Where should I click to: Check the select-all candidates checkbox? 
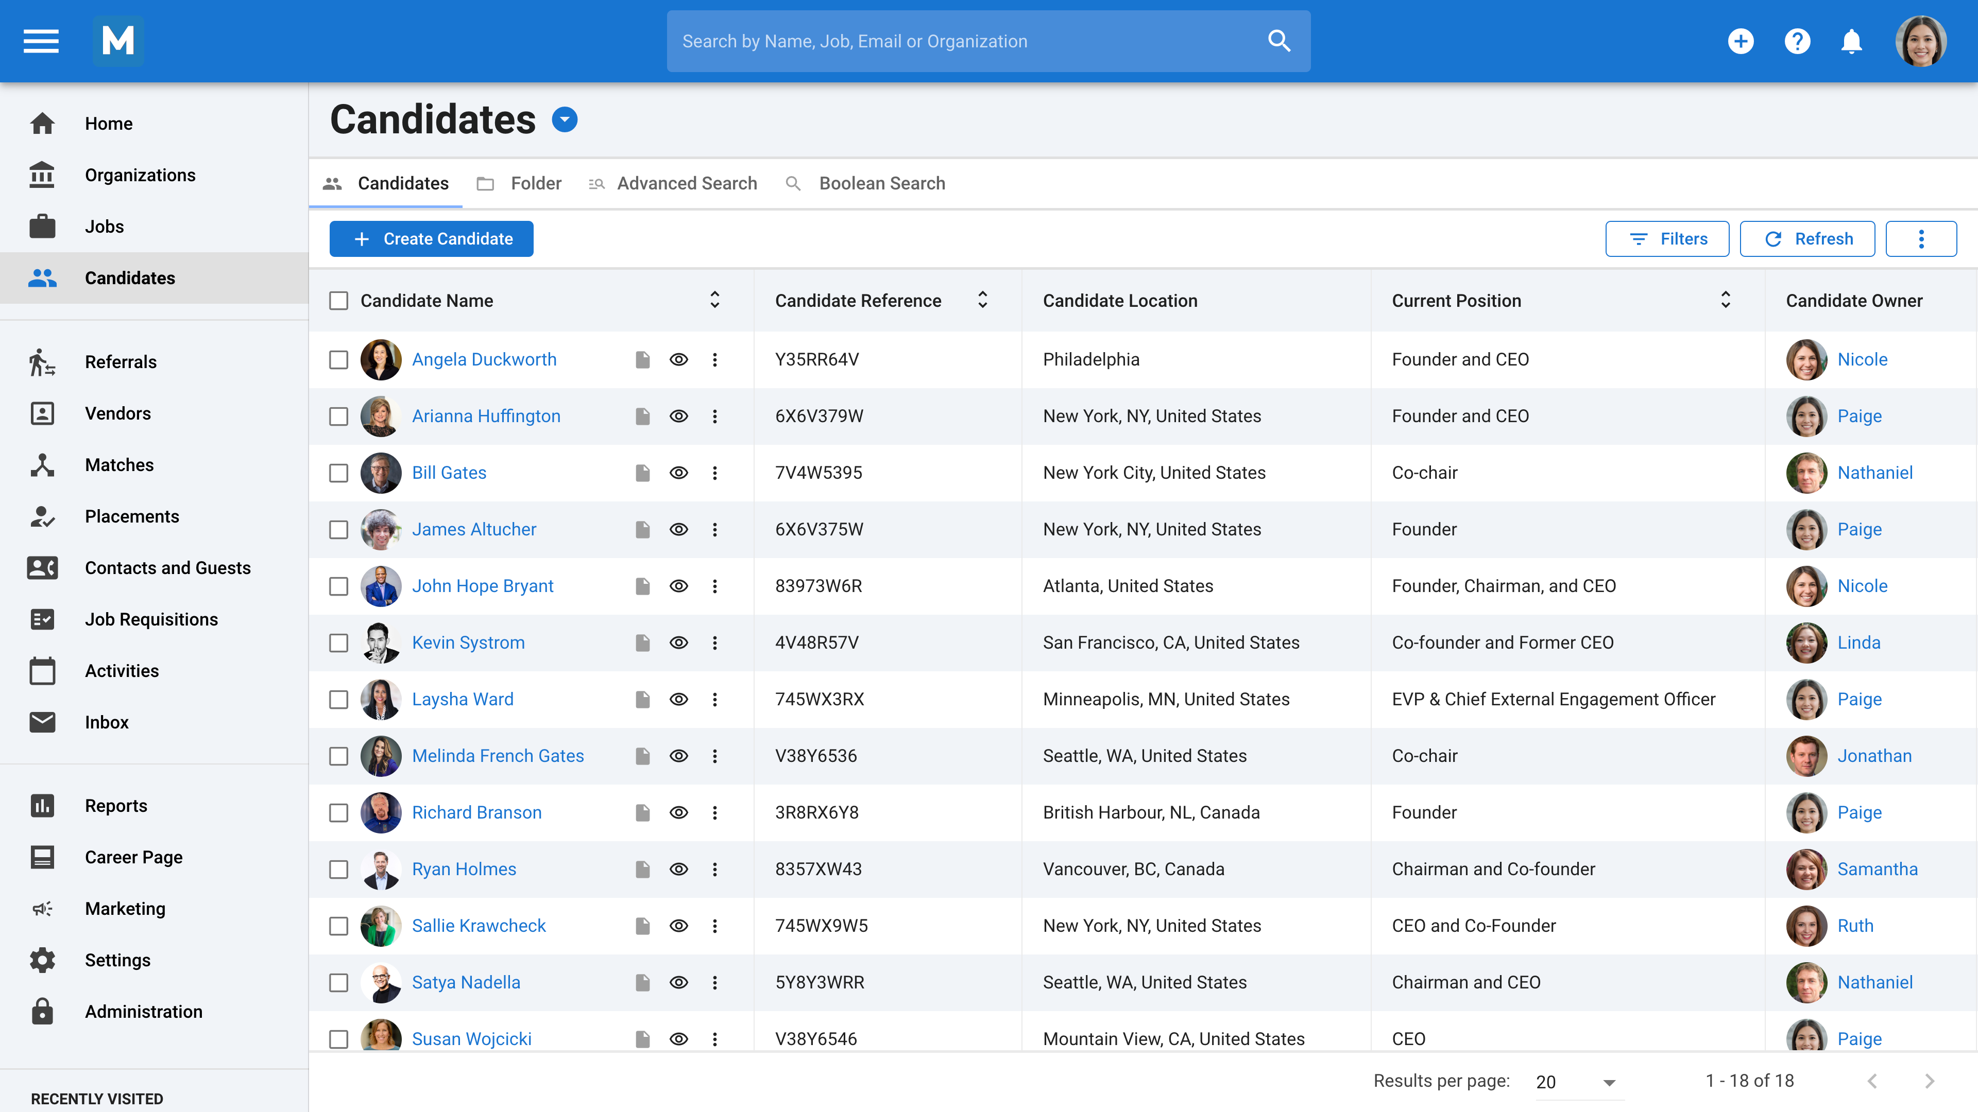[x=338, y=300]
